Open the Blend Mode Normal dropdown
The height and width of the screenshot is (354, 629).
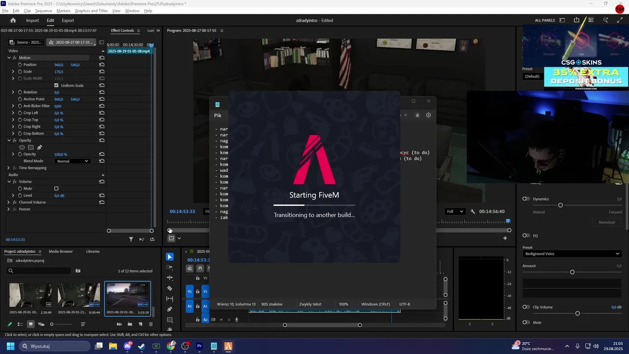72,161
